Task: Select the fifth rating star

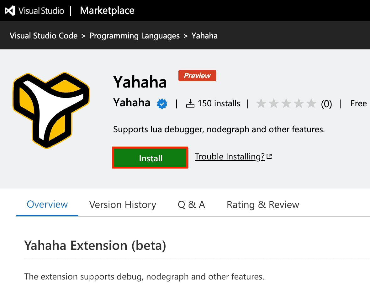Action: 311,103
